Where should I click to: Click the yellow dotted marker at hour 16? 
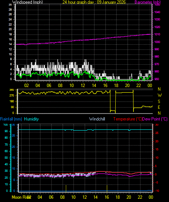(107, 189)
